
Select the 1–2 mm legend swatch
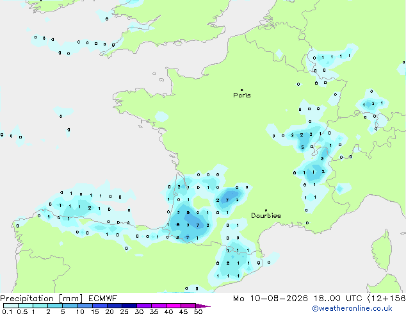(x=40, y=306)
